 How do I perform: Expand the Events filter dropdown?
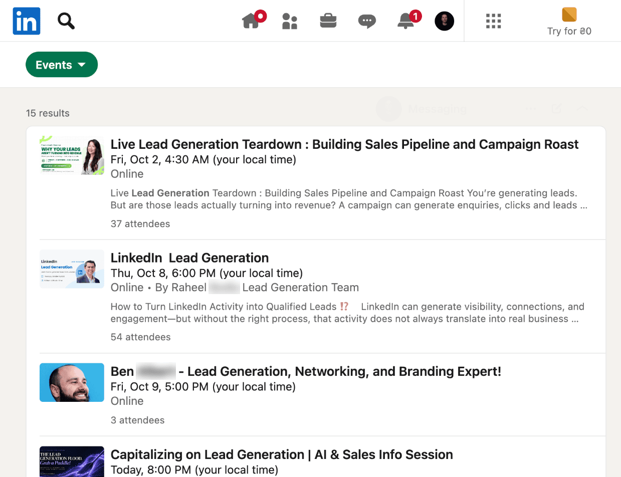tap(62, 65)
